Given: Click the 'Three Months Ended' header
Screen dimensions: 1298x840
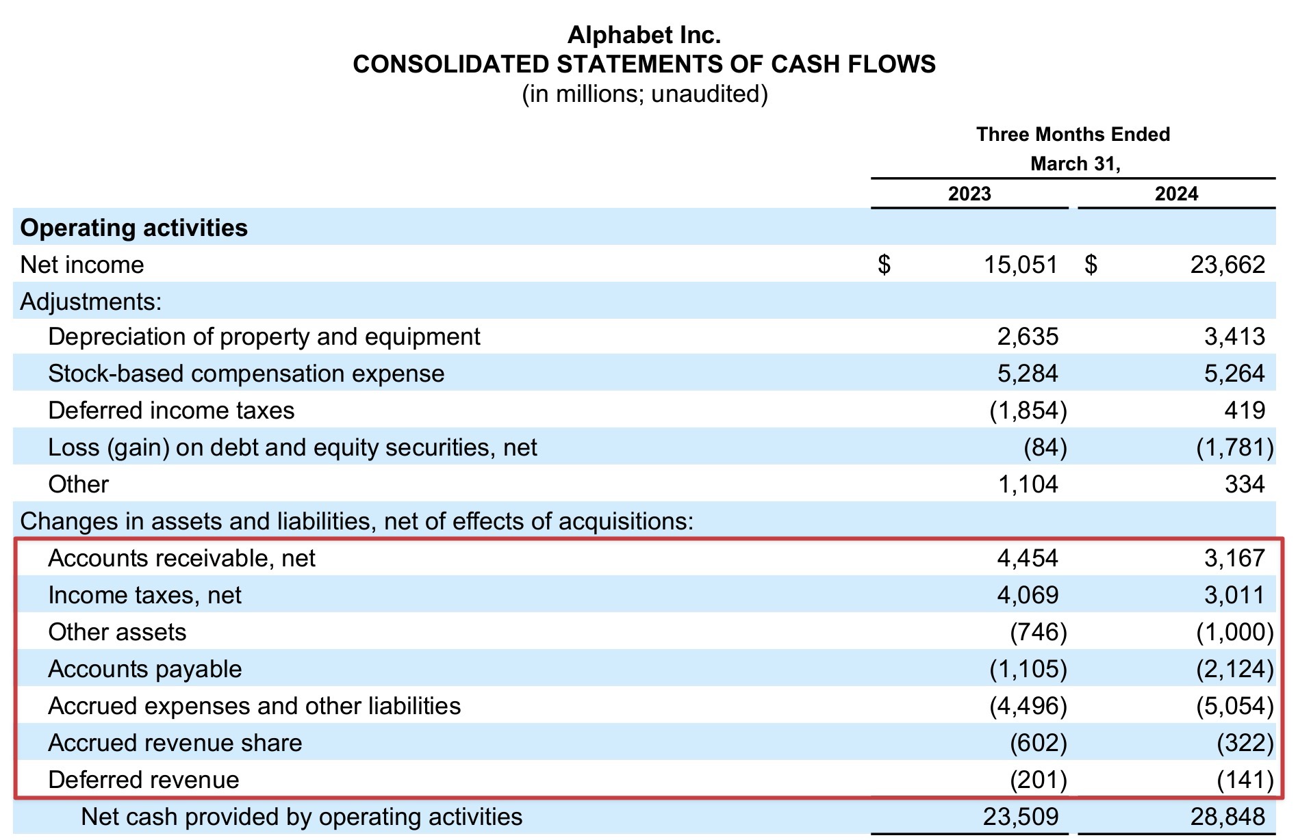Looking at the screenshot, I should pos(1073,134).
